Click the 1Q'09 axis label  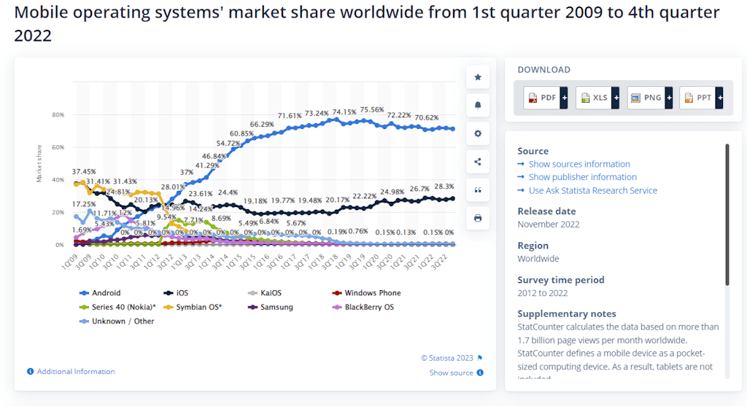(69, 262)
